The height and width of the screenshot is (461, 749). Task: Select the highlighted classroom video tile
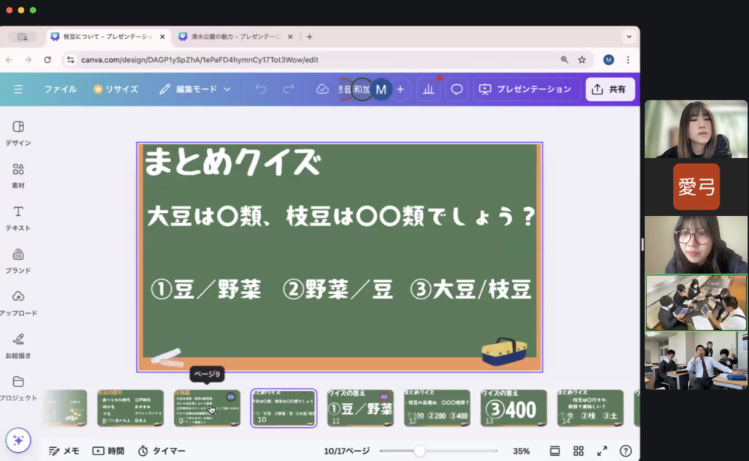696,302
